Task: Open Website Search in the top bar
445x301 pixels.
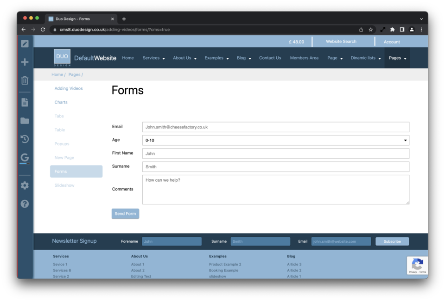Action: 341,42
